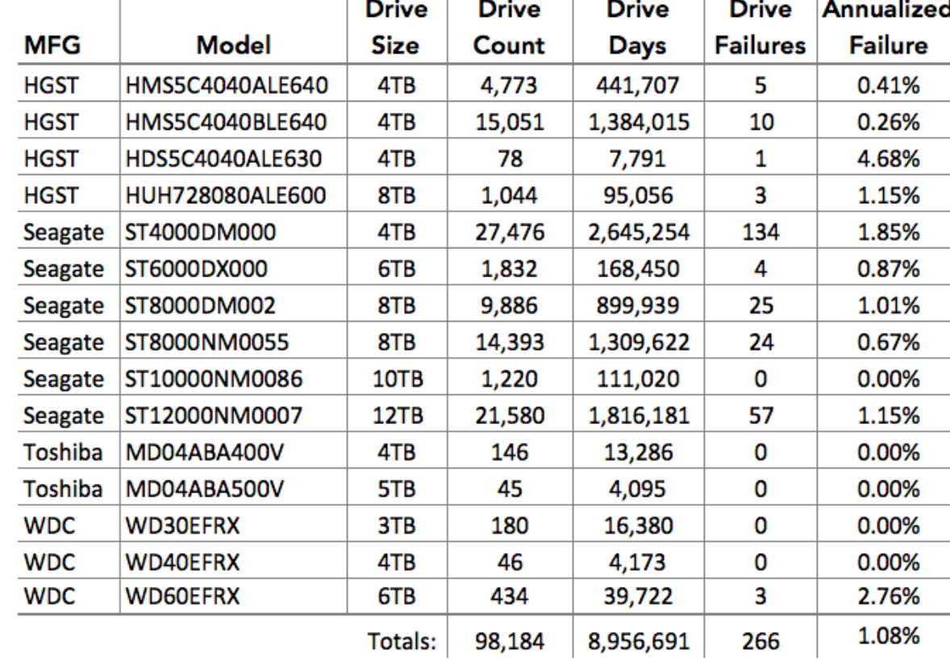
Task: Click the failures cell showing 134
Action: coord(760,232)
